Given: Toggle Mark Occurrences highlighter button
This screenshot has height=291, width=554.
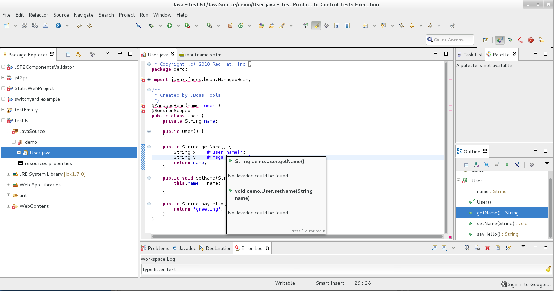Looking at the screenshot, I should [x=316, y=26].
